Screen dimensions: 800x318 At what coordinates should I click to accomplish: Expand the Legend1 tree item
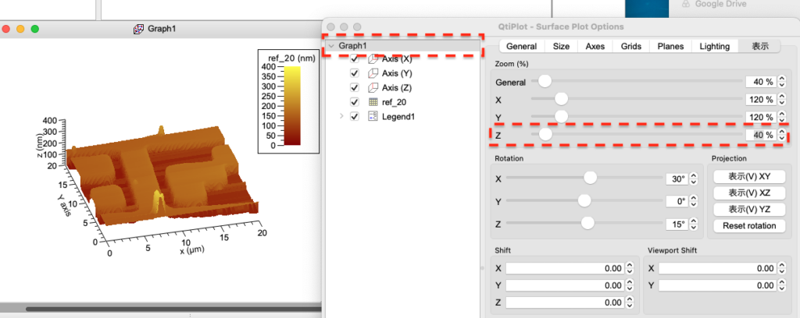tap(341, 116)
